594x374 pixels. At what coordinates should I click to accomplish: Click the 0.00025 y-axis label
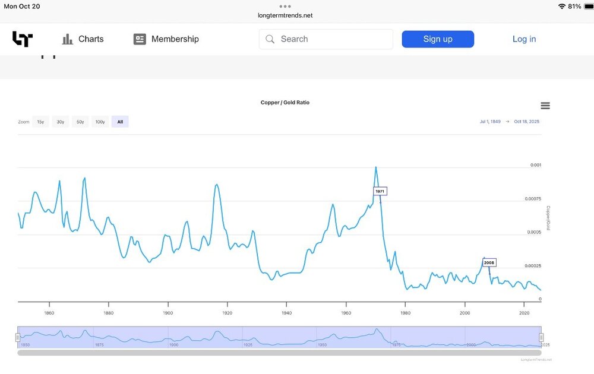pos(533,266)
